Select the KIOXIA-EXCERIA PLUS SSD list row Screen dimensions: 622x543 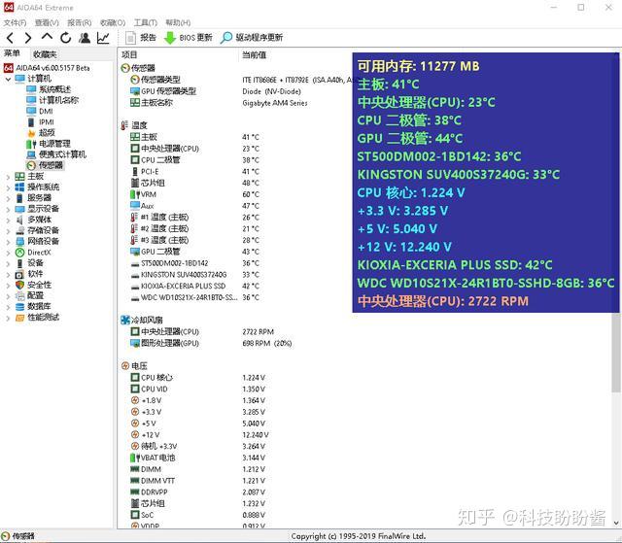coord(194,286)
